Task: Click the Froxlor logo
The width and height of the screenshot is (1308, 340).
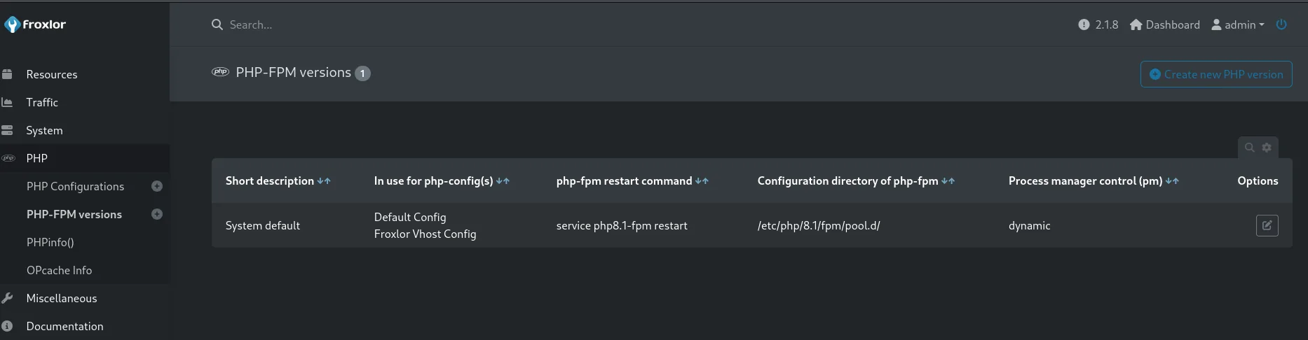Action: (35, 24)
